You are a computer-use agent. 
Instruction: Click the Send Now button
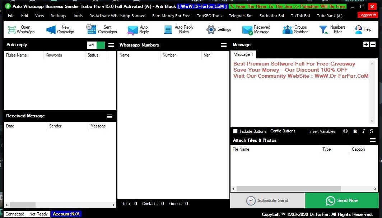tap(341, 200)
